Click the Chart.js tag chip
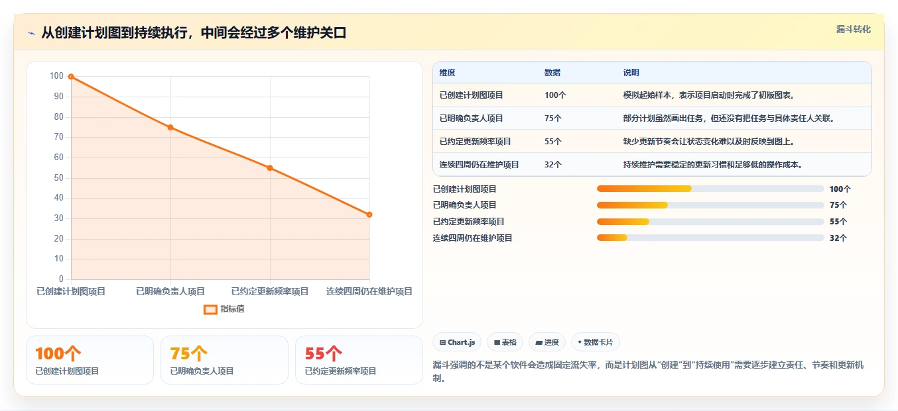The image size is (898, 411). tap(457, 342)
